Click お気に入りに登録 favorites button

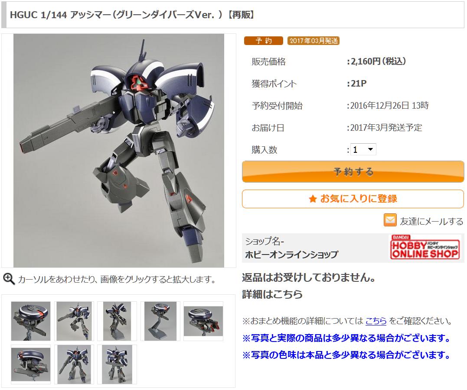coord(353,199)
